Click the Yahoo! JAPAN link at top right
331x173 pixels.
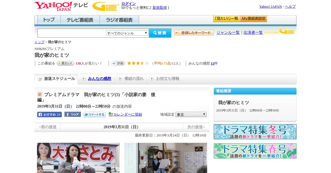(271, 7)
